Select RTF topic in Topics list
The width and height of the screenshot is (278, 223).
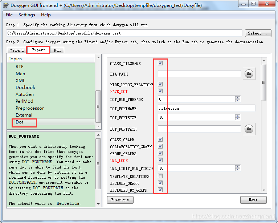click(x=19, y=67)
